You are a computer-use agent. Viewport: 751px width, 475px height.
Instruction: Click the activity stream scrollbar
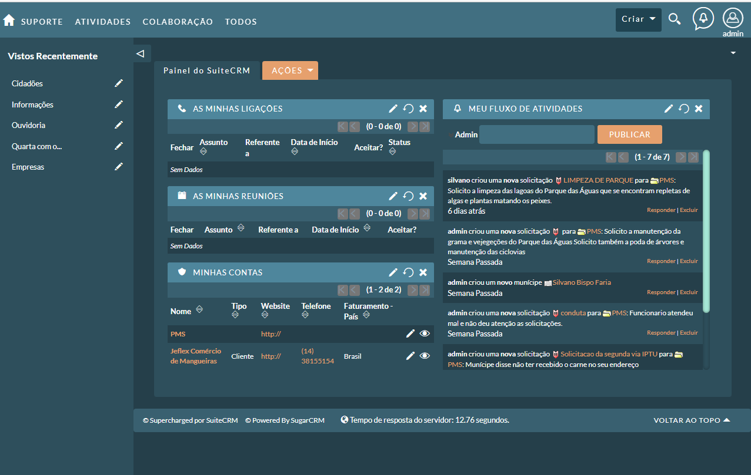pos(706,231)
